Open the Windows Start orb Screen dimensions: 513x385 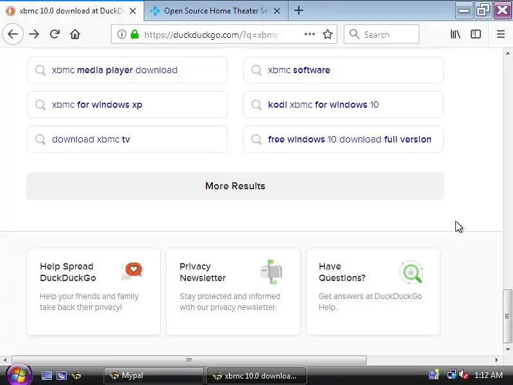click(x=18, y=375)
